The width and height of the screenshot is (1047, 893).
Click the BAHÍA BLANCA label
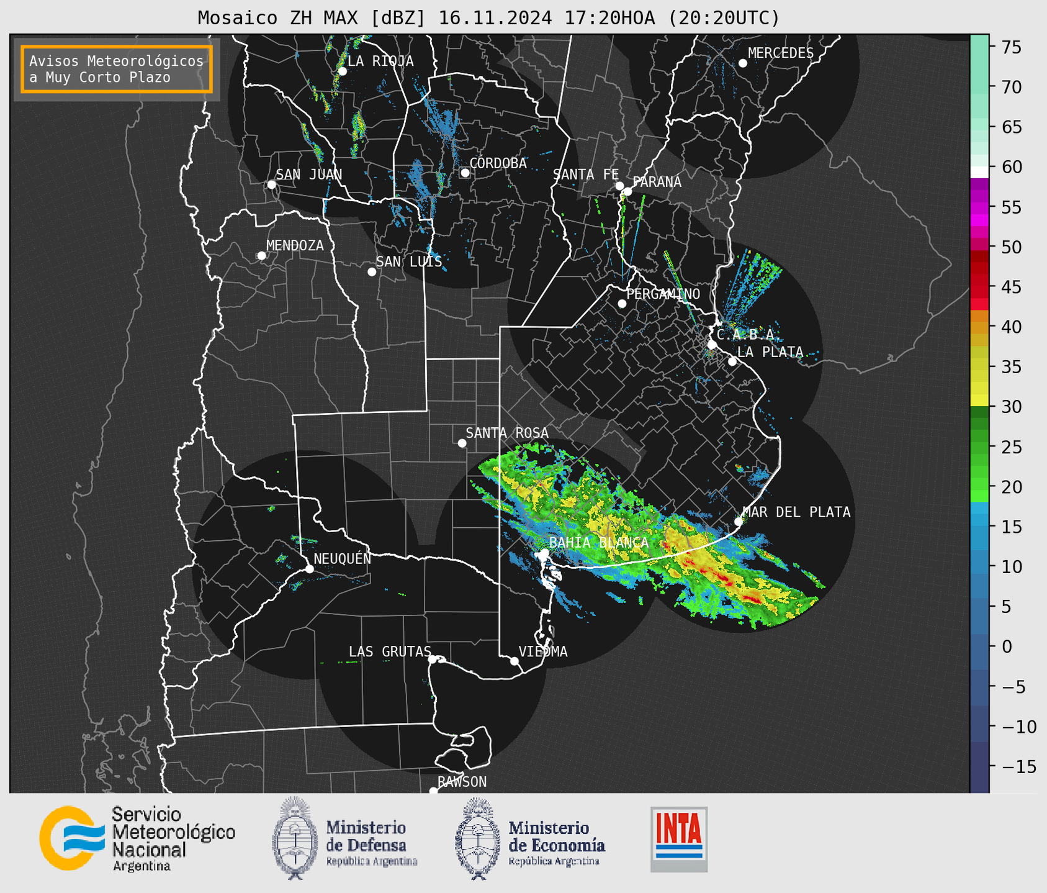point(599,542)
